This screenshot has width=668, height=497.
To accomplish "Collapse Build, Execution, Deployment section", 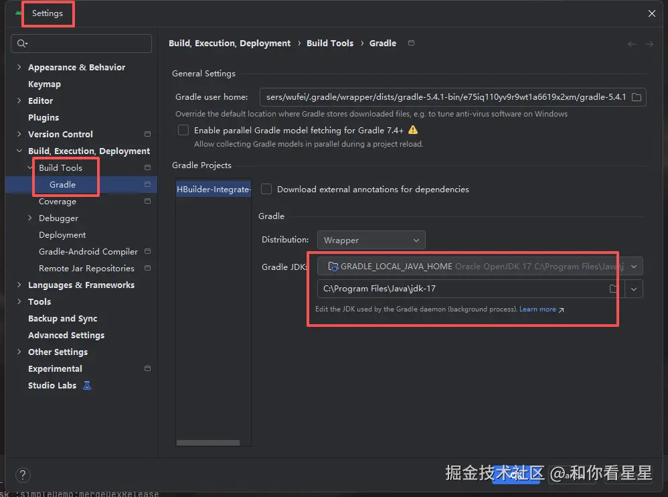I will pyautogui.click(x=19, y=151).
